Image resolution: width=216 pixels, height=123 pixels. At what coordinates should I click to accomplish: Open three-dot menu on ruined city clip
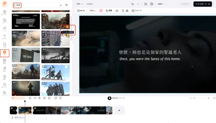67,15
